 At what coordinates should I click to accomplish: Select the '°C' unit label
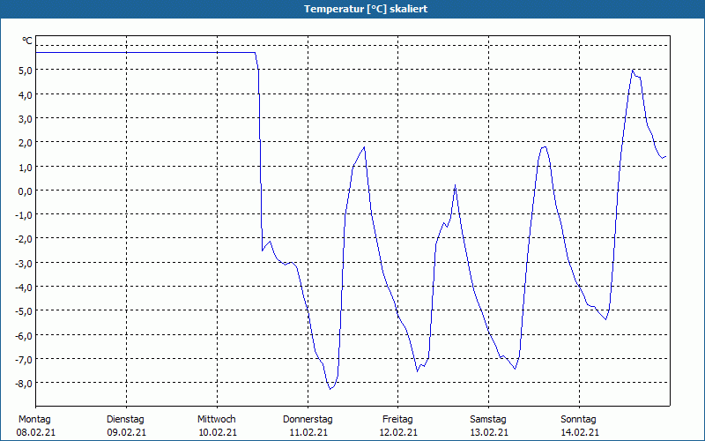(27, 41)
